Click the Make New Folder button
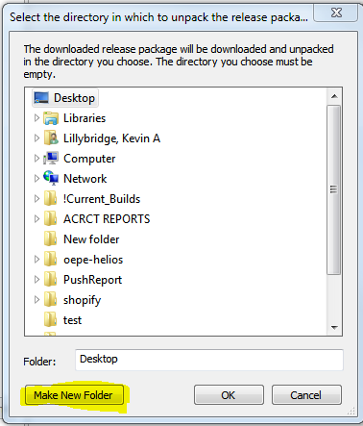The image size is (363, 426). click(x=74, y=395)
